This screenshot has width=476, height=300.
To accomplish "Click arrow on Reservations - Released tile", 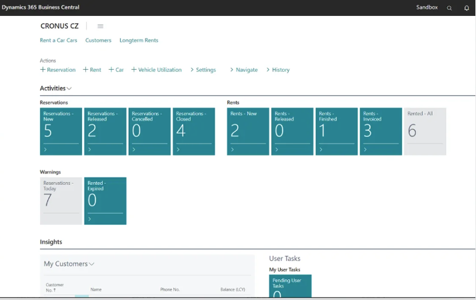I will (89, 150).
